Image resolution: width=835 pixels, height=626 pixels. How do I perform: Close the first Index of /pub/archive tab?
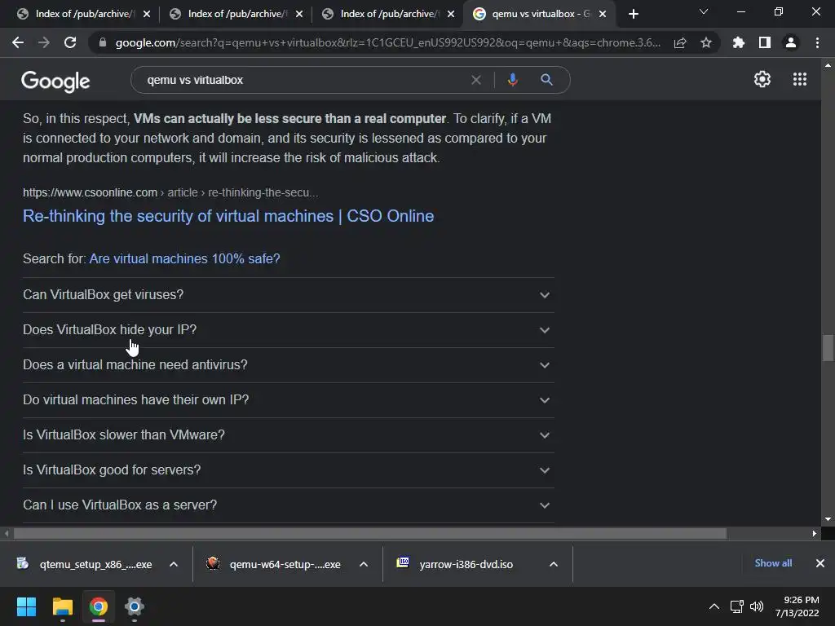tap(147, 14)
